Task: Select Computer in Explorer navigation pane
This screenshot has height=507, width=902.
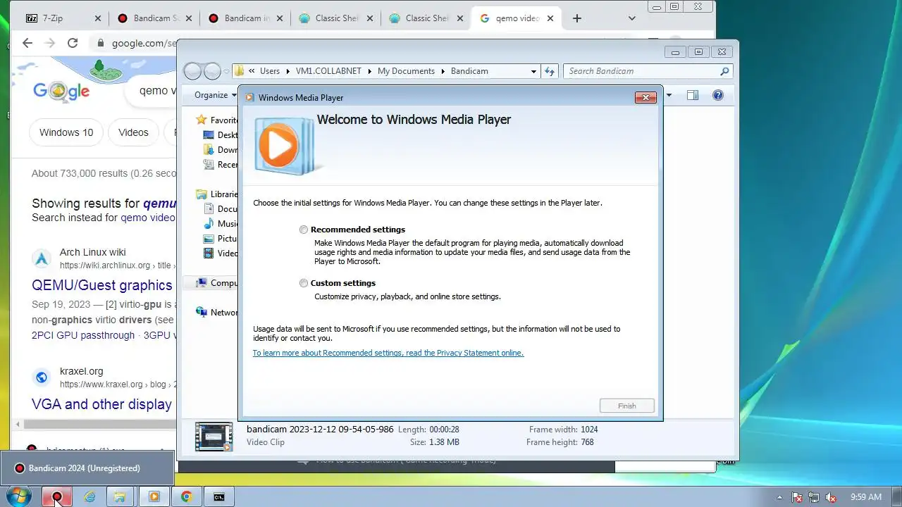Action: click(217, 283)
